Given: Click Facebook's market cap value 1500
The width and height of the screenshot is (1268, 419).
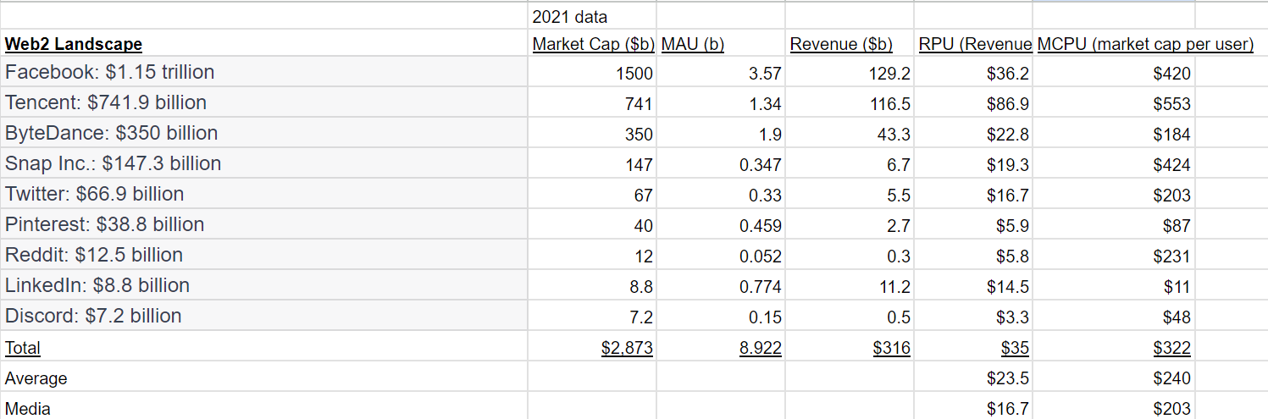Looking at the screenshot, I should (x=634, y=74).
